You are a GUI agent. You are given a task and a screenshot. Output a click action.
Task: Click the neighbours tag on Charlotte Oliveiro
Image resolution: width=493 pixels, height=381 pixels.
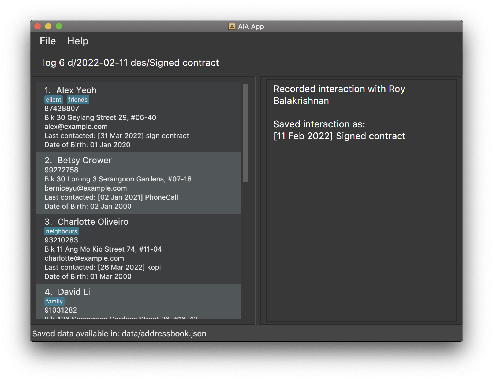point(62,231)
